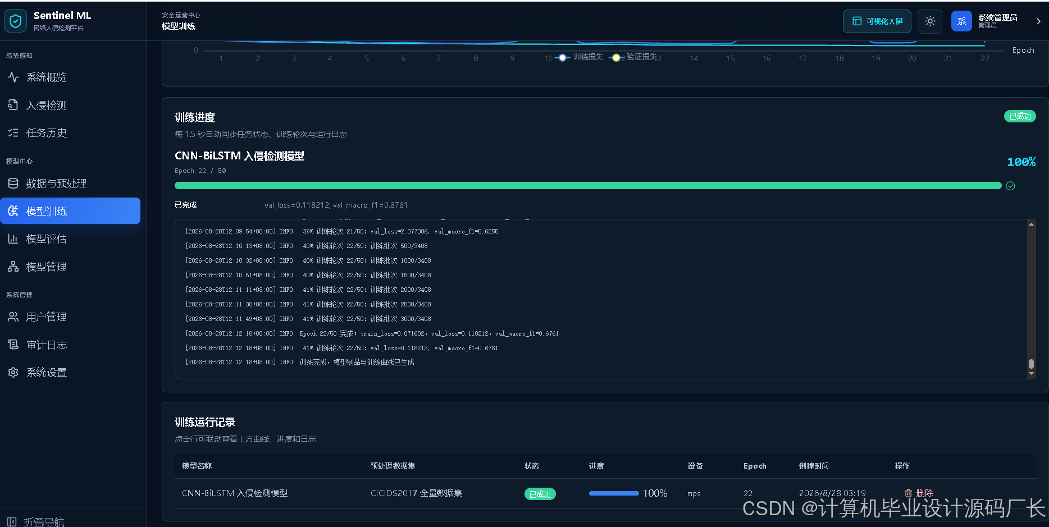Toggle 验证损失 legend series

tap(633, 57)
